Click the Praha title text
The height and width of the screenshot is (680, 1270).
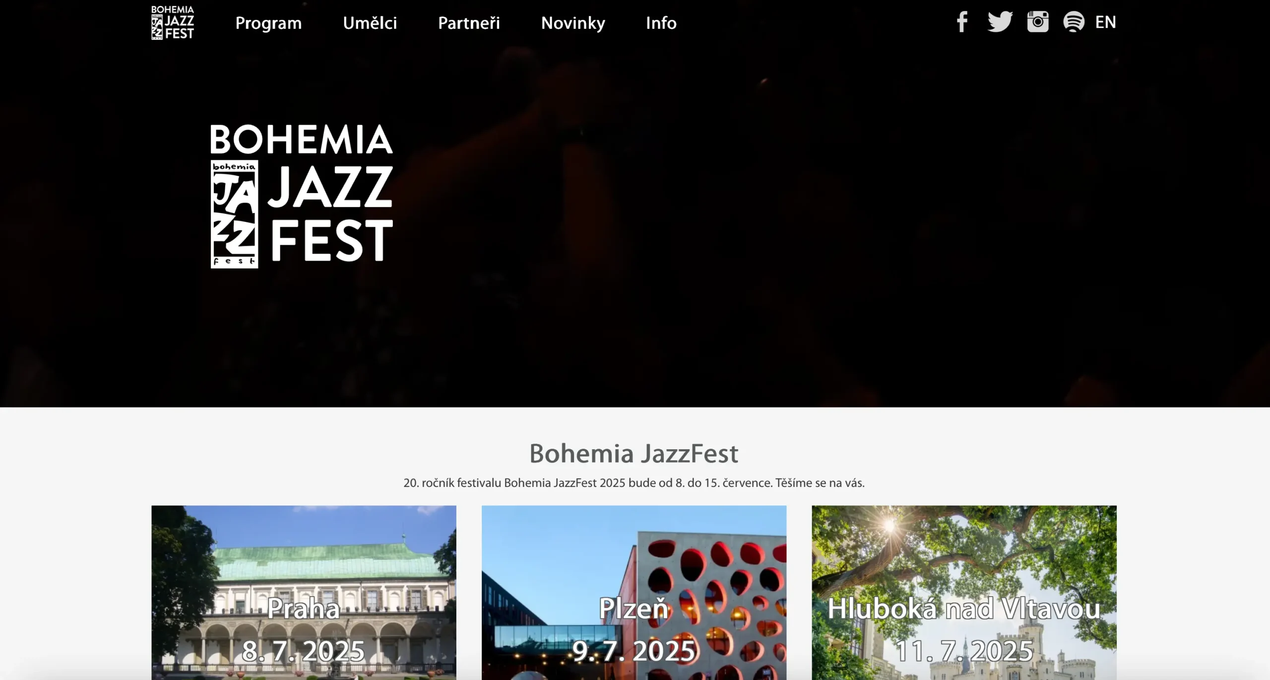[304, 609]
